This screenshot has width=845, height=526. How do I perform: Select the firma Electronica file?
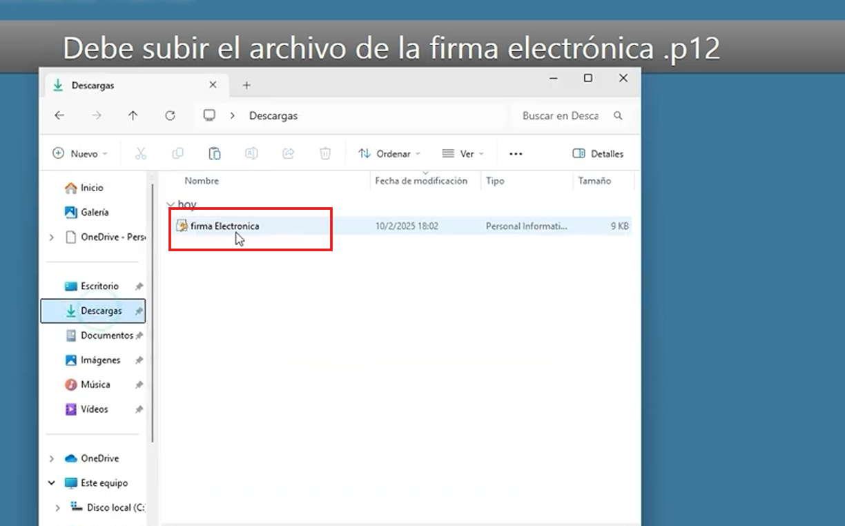point(224,226)
